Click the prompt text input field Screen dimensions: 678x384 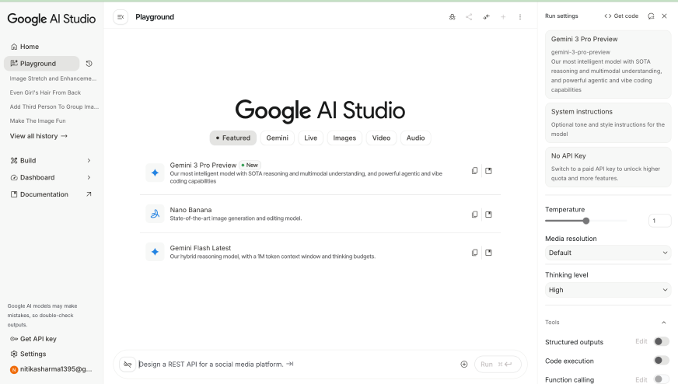(296, 364)
